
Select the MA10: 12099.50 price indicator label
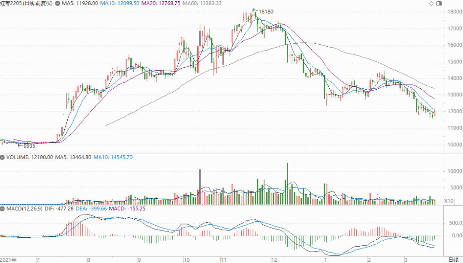point(120,3)
